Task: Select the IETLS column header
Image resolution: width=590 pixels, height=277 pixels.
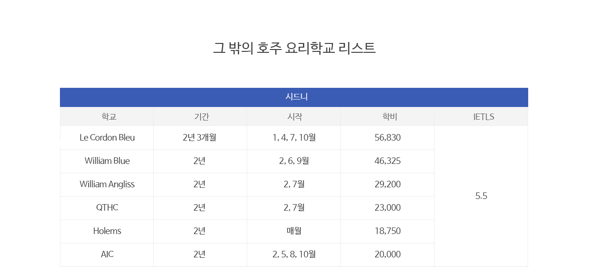Action: point(481,117)
